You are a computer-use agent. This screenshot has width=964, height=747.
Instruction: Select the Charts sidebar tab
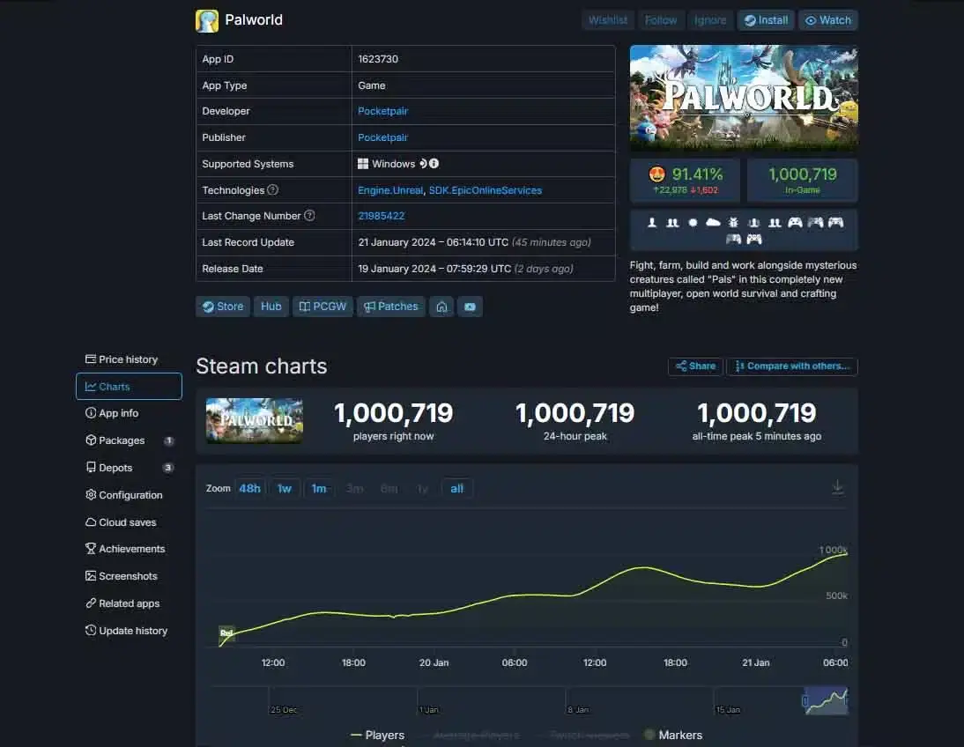coord(130,386)
